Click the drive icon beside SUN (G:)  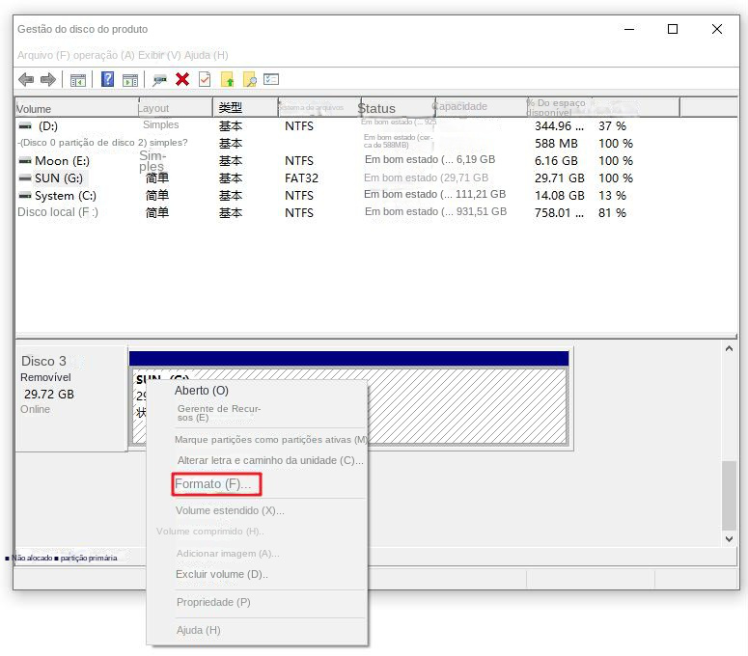pos(25,178)
